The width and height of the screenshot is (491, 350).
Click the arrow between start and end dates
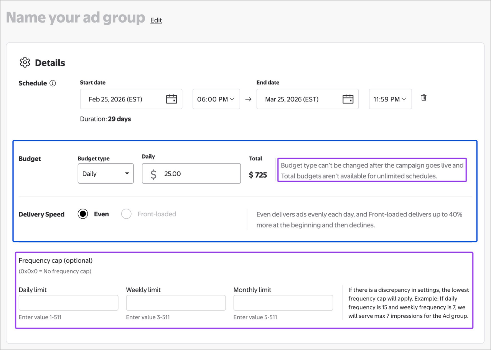[x=248, y=99]
